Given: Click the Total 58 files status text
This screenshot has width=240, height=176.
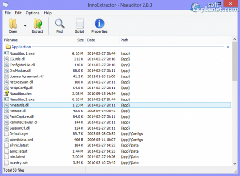Looking at the screenshot, I should tap(14, 170).
